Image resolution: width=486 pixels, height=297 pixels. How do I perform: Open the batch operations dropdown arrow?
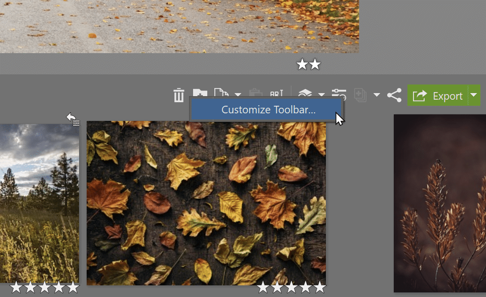click(x=376, y=96)
